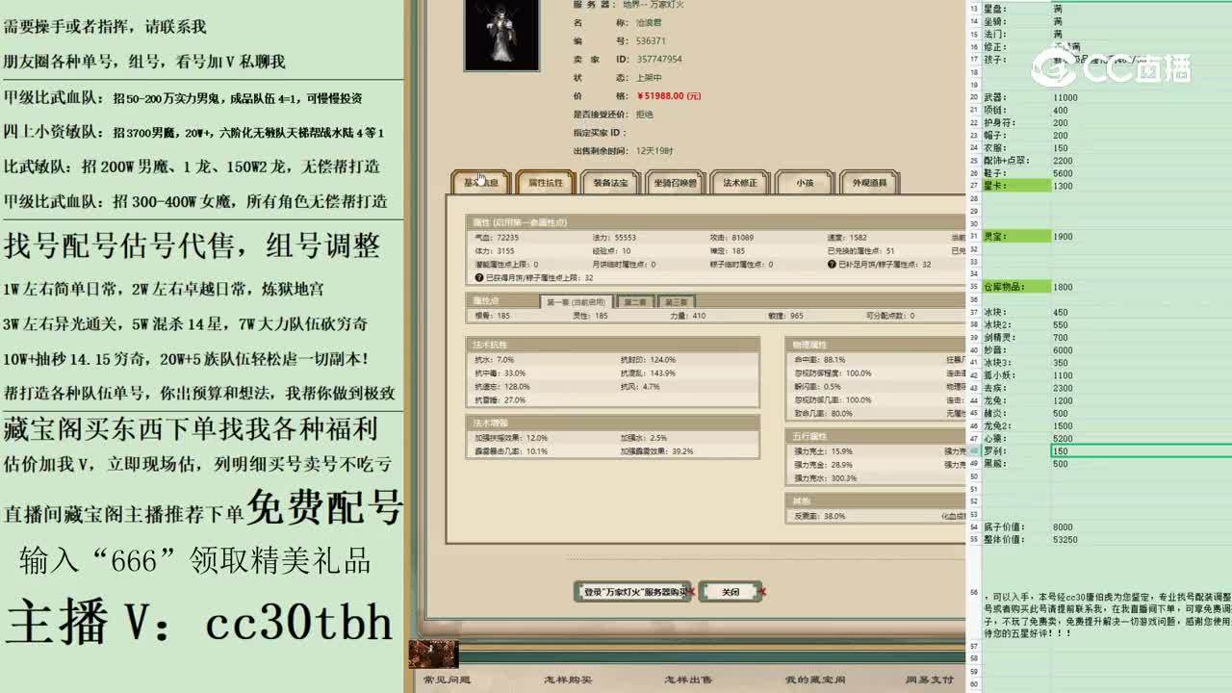Open the 我的藏宝阁 footer link
This screenshot has width=1232, height=693.
[814, 680]
